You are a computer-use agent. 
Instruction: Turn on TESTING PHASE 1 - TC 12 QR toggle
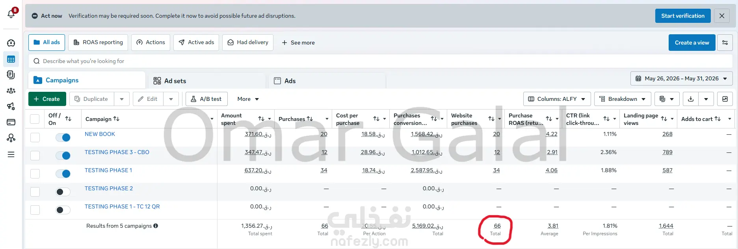point(63,210)
